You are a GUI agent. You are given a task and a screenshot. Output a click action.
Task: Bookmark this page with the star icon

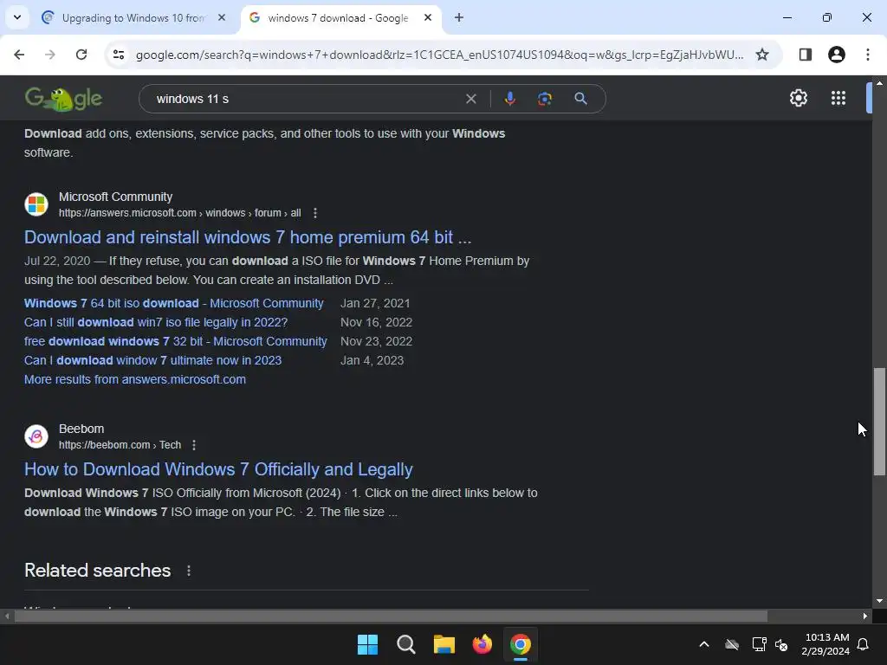pos(762,55)
